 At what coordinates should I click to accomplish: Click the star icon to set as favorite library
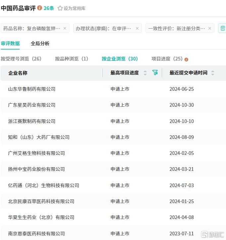tap(60, 8)
